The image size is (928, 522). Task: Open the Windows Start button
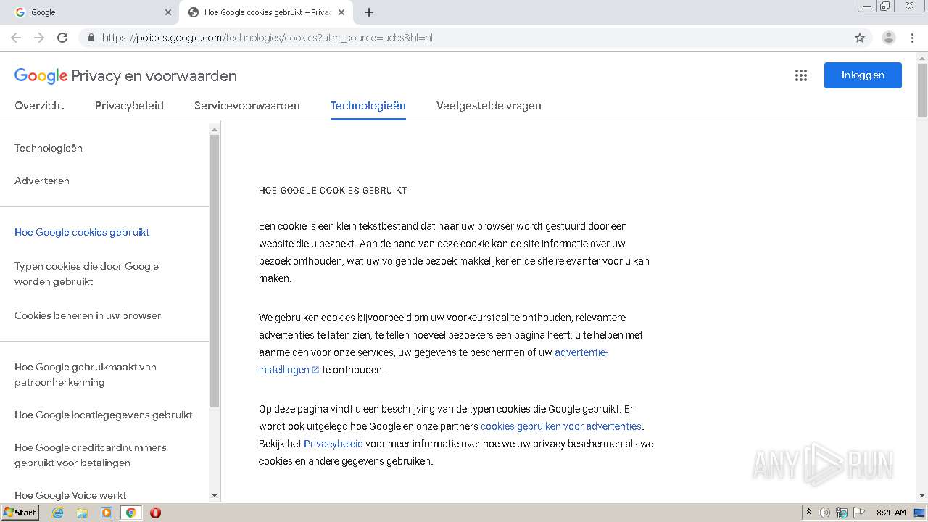[x=20, y=513]
